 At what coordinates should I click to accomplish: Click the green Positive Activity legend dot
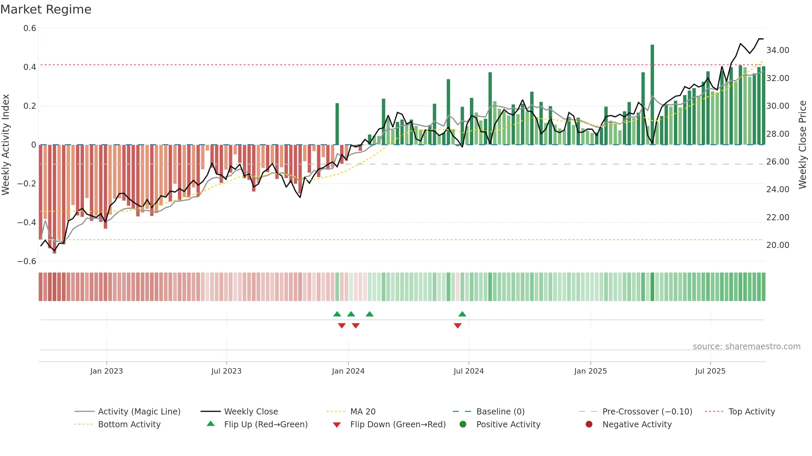click(x=463, y=424)
